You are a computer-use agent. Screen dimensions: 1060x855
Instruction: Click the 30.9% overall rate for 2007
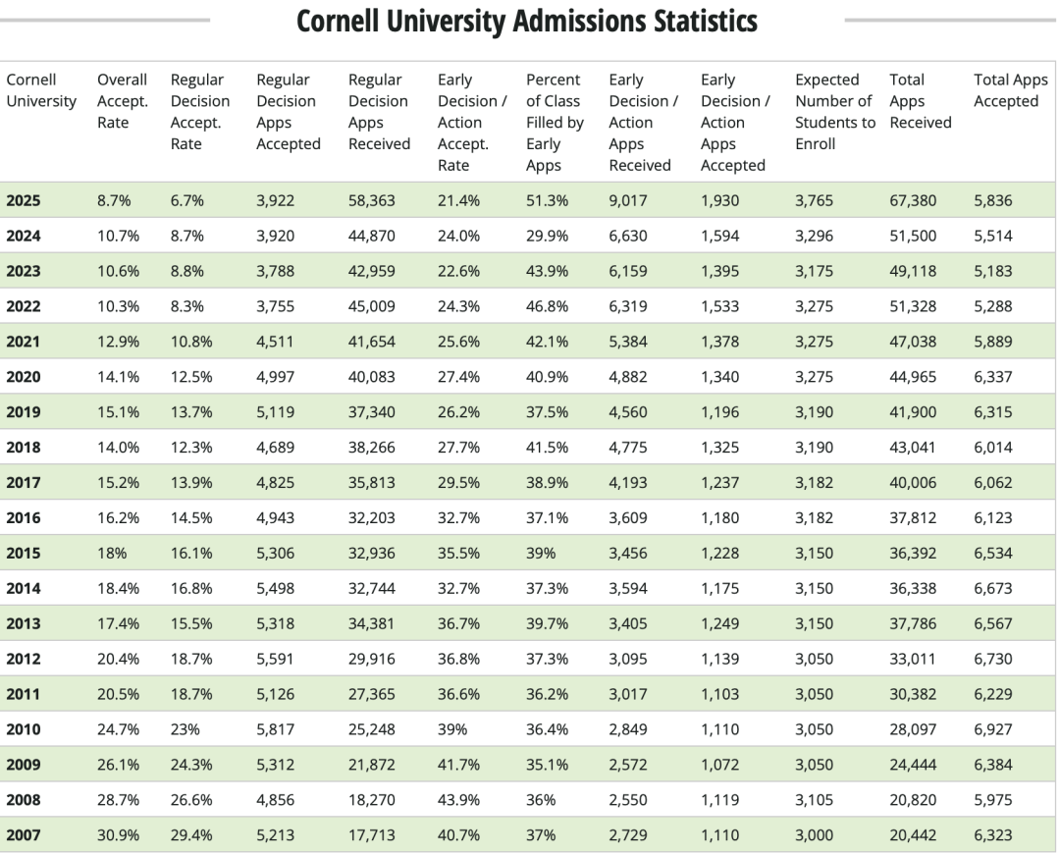point(118,835)
